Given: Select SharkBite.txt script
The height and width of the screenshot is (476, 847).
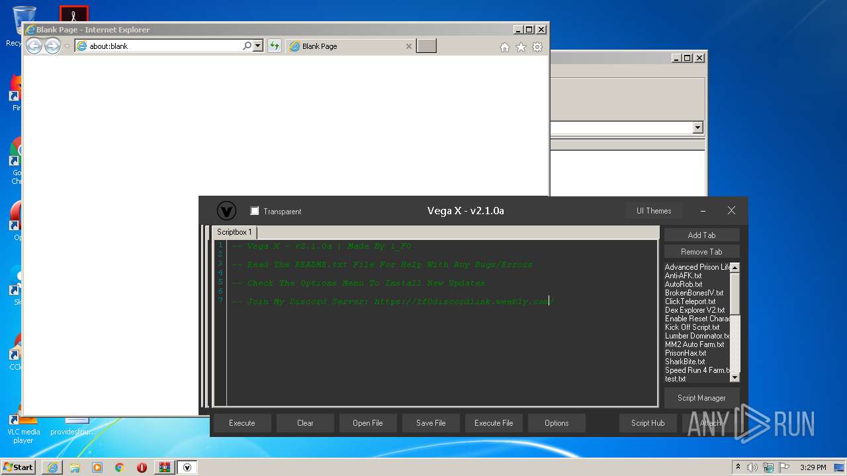Looking at the screenshot, I should [x=685, y=362].
